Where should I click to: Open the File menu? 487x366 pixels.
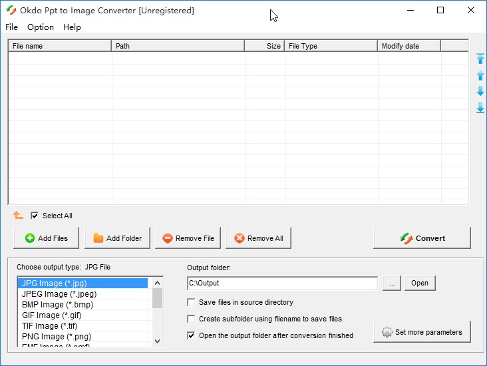coord(11,27)
